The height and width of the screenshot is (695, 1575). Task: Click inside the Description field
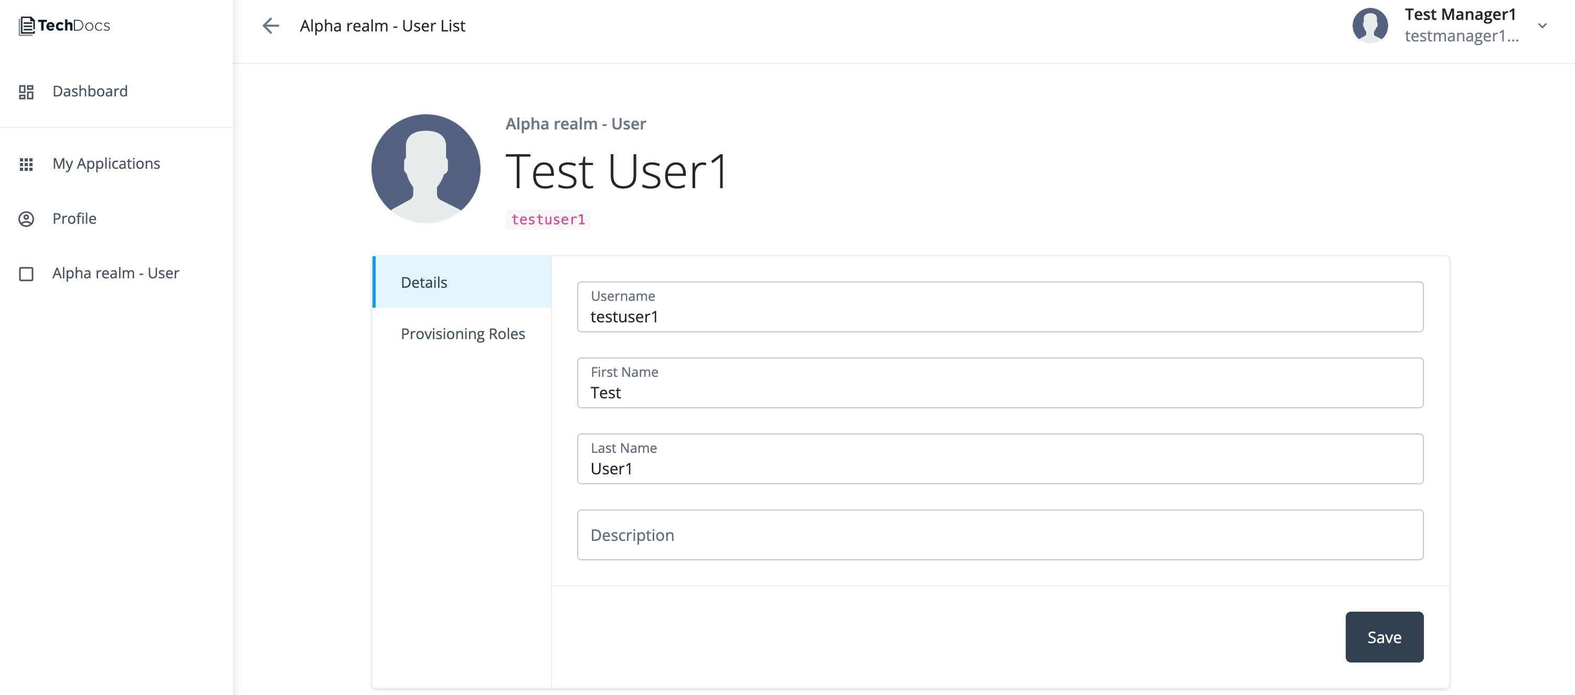(999, 535)
